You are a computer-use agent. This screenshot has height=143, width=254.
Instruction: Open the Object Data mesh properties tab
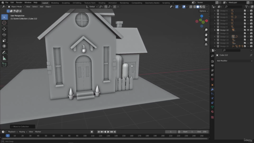(x=212, y=107)
